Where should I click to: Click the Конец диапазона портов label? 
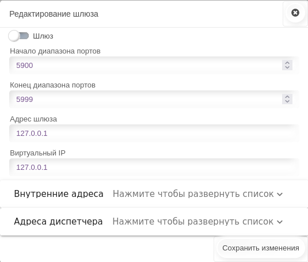coord(52,85)
